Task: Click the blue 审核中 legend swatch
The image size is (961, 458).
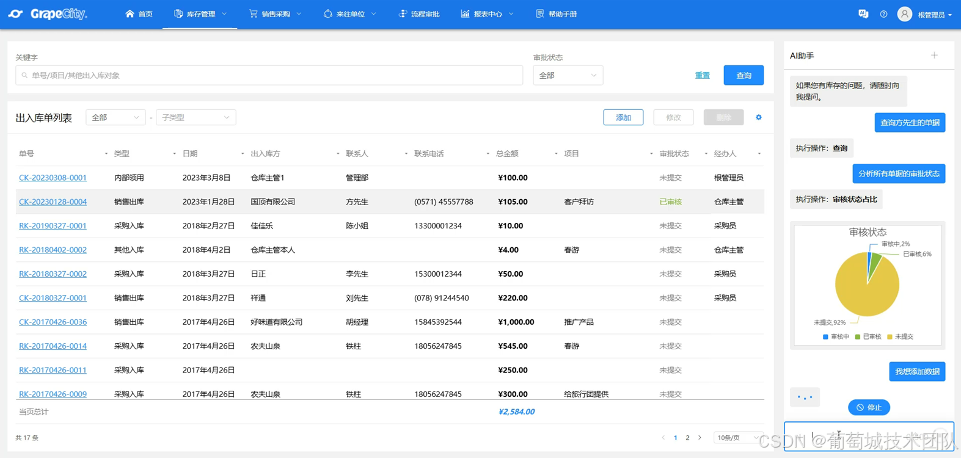Action: click(825, 337)
